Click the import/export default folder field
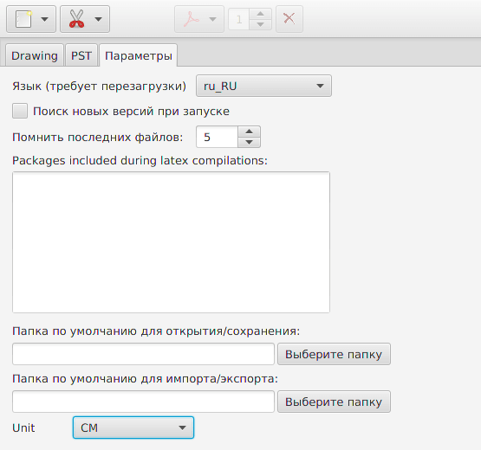This screenshot has width=481, height=450. [143, 402]
